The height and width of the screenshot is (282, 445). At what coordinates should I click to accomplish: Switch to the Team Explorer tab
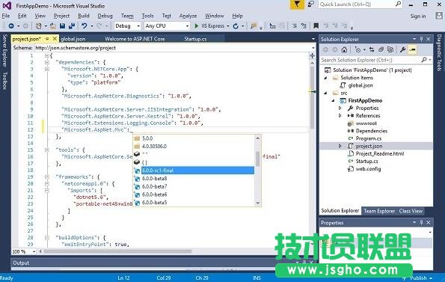pyautogui.click(x=379, y=211)
